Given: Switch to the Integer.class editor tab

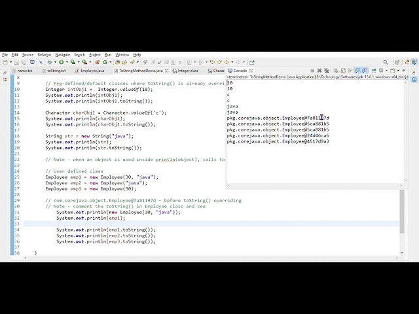Looking at the screenshot, I should tap(185, 71).
